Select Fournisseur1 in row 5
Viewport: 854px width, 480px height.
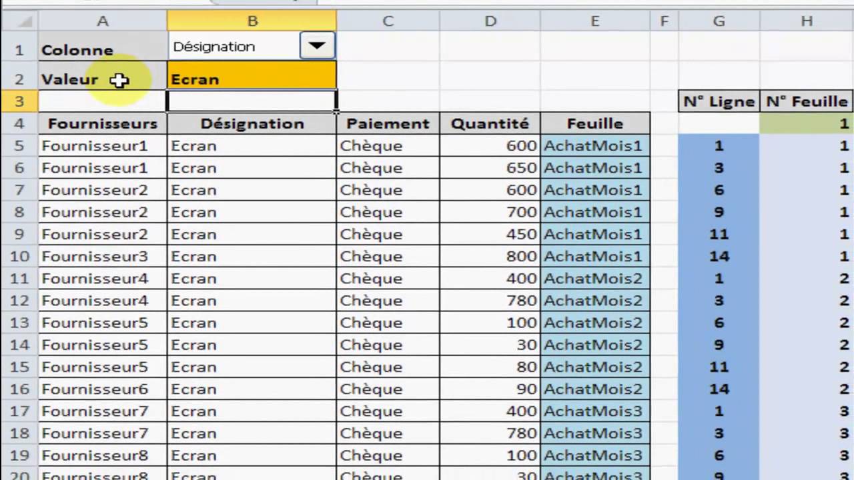pos(103,145)
